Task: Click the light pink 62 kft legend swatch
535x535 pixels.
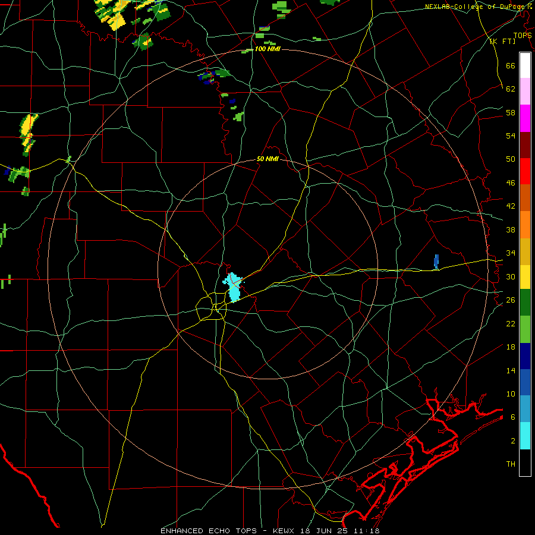Action: (525, 91)
